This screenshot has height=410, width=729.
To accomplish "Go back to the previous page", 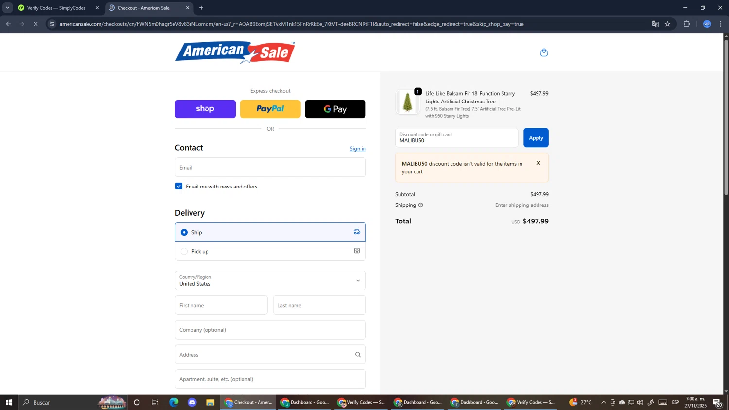I will pos(8,24).
